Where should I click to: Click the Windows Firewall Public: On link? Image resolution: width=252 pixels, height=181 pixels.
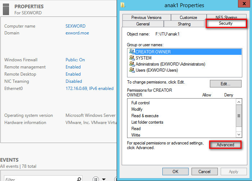pos(75,60)
